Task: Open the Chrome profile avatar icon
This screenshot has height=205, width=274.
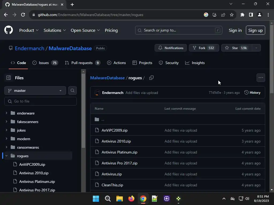Action: tap(260, 15)
